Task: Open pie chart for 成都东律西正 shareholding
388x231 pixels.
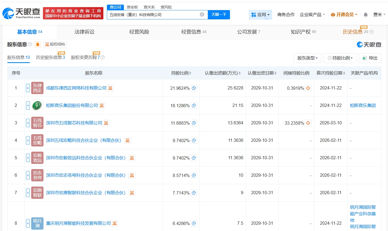Action: tap(194, 88)
